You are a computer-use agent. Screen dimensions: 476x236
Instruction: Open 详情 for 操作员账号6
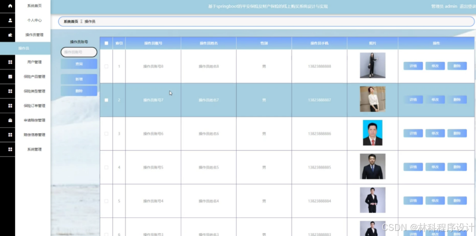[413, 134]
